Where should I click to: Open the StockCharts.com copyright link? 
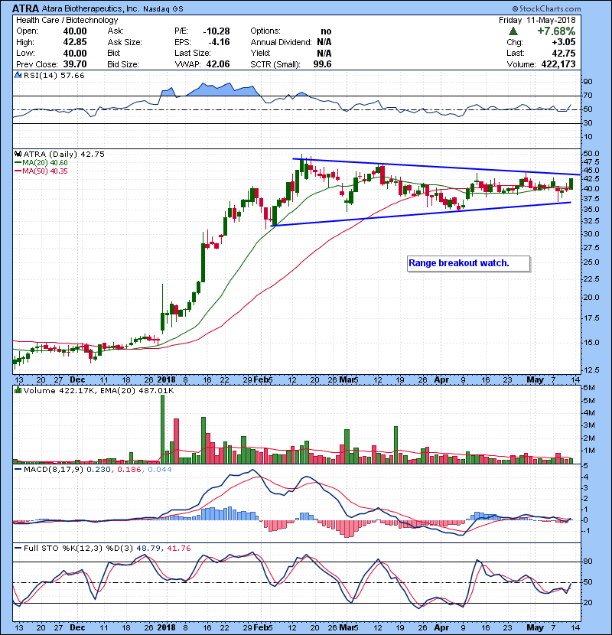coord(546,8)
